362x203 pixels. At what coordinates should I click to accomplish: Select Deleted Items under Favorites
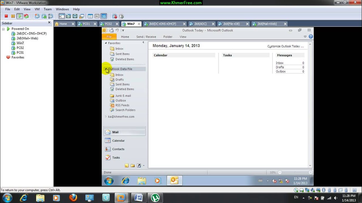point(125,59)
